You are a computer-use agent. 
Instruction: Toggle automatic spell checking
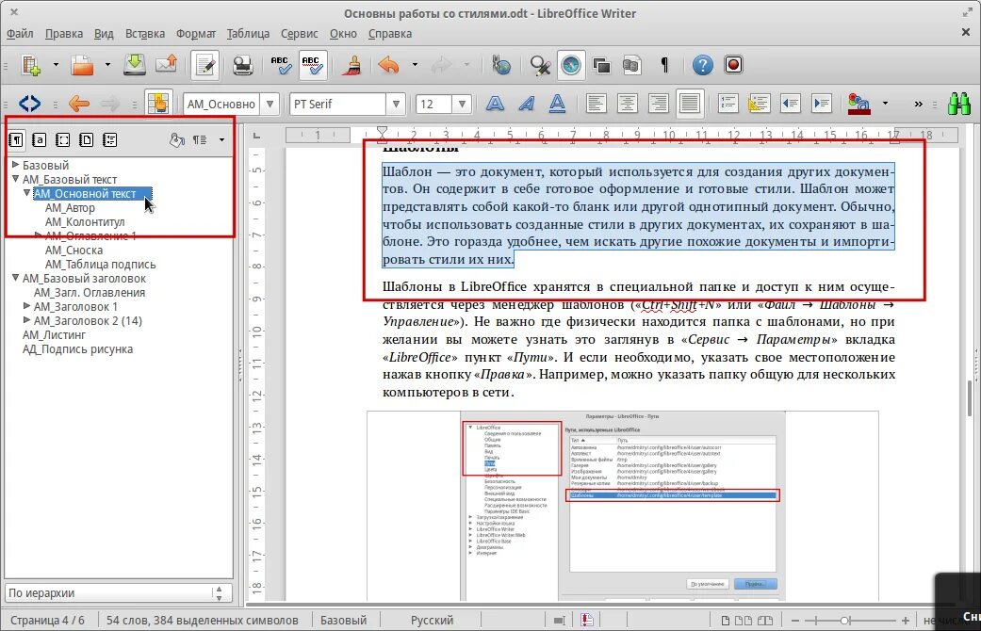coord(312,65)
